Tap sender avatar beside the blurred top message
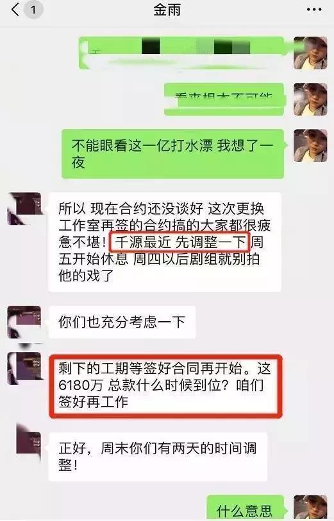The image size is (334, 521). point(310,53)
